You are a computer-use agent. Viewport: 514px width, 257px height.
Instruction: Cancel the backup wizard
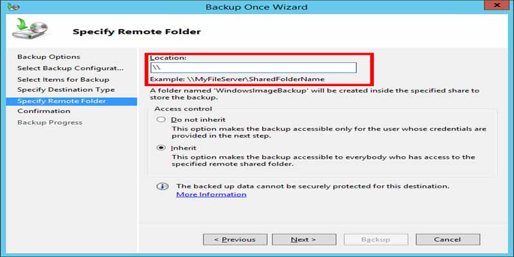[447, 239]
